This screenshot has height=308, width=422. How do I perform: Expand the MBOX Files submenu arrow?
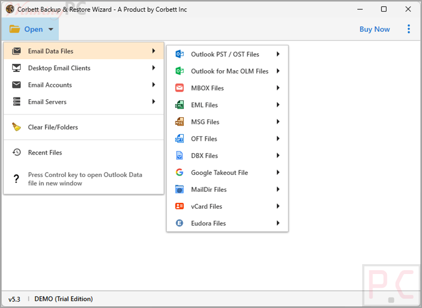tap(278, 88)
